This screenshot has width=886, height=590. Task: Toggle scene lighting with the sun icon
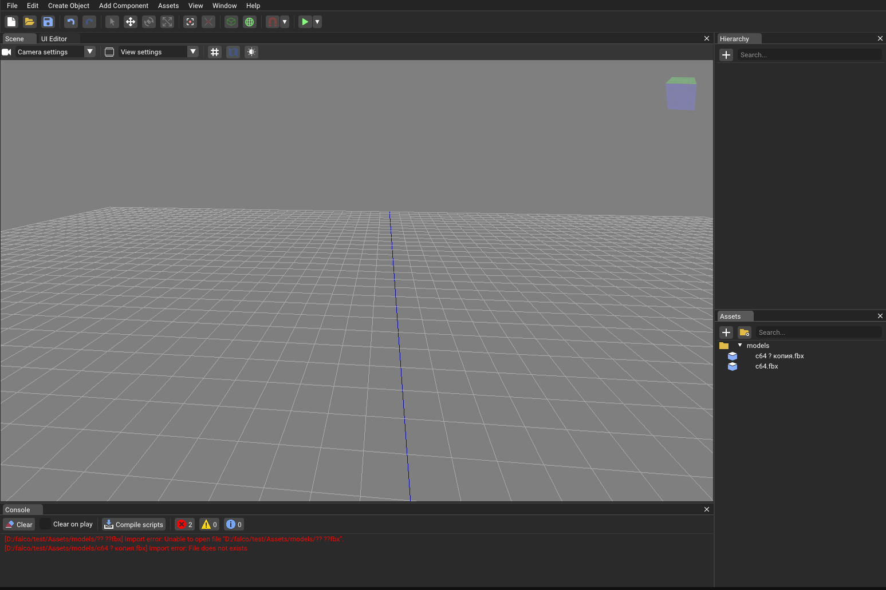pos(251,52)
